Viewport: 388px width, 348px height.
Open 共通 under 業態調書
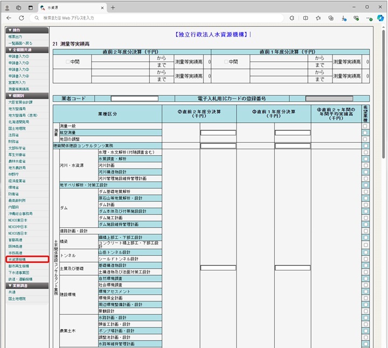(x=12, y=292)
